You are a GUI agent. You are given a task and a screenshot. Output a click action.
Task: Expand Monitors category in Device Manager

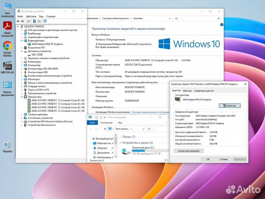[21, 79]
